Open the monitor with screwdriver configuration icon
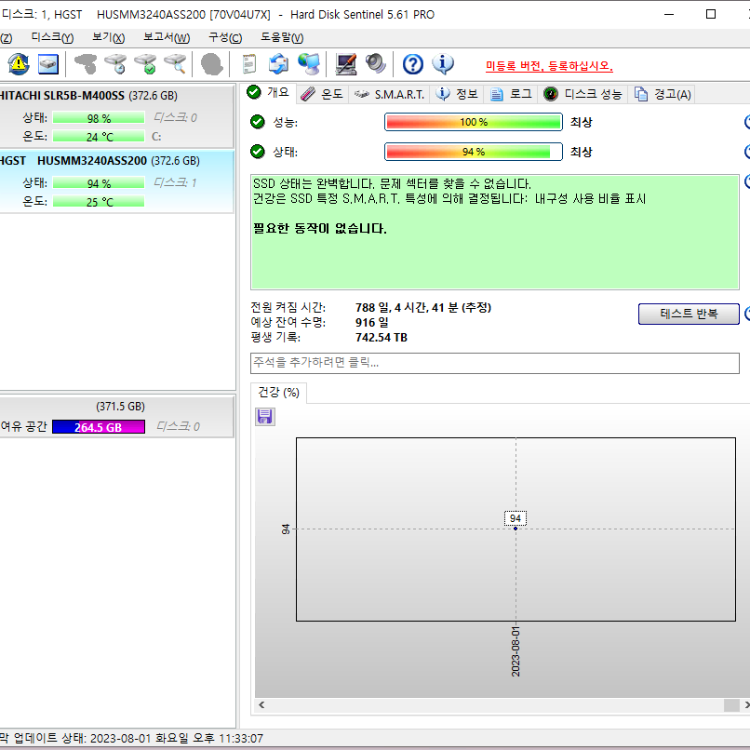Viewport: 750px width, 750px height. [x=346, y=64]
